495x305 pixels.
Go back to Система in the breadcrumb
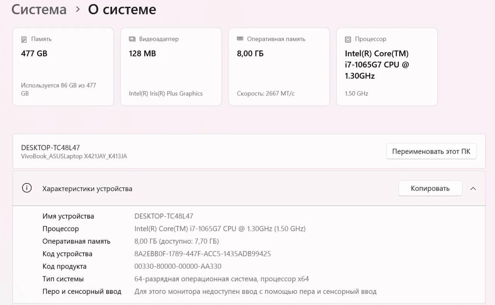click(x=39, y=9)
